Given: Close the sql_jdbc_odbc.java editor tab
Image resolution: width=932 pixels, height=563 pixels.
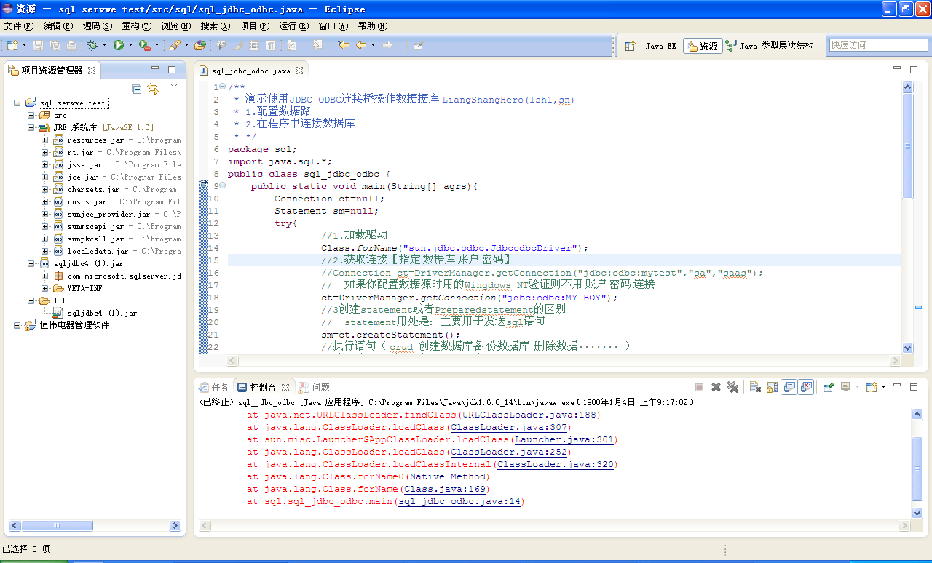Looking at the screenshot, I should (x=299, y=71).
